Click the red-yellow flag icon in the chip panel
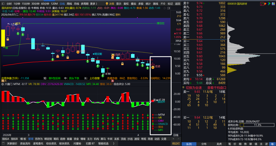The image size is (276, 146). click(265, 4)
